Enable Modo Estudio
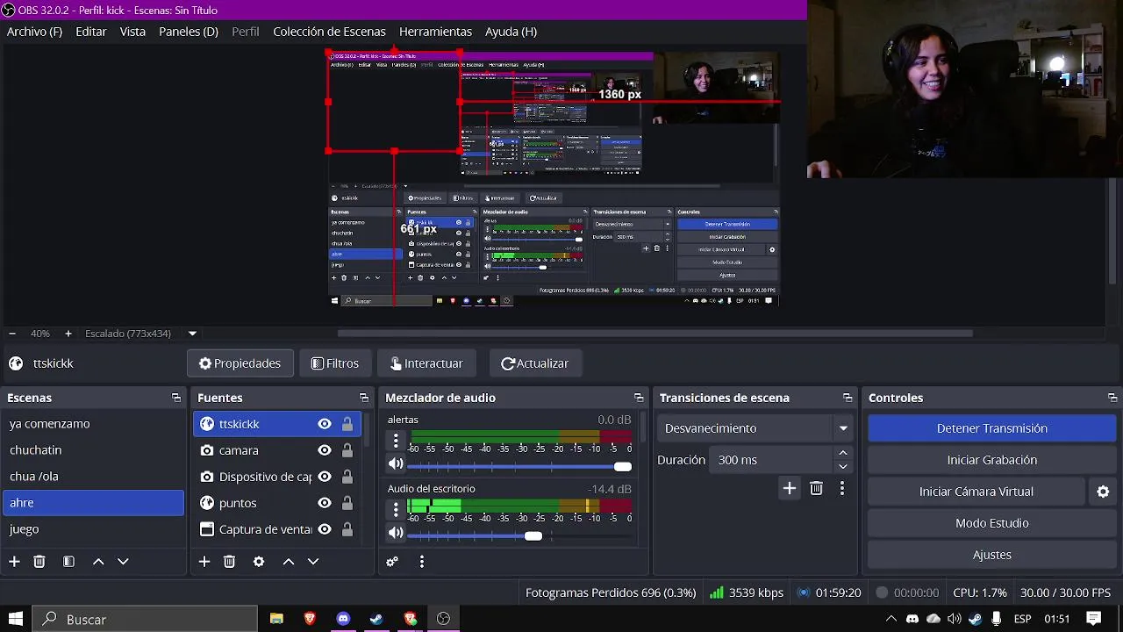This screenshot has height=632, width=1123. click(x=992, y=523)
